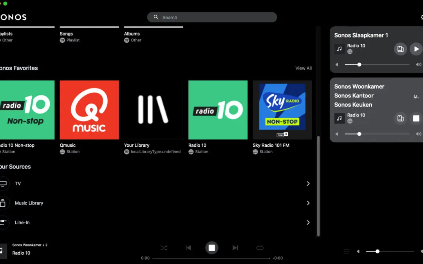Click the magnifier icon in the search bar
The height and width of the screenshot is (264, 423).
click(x=156, y=17)
